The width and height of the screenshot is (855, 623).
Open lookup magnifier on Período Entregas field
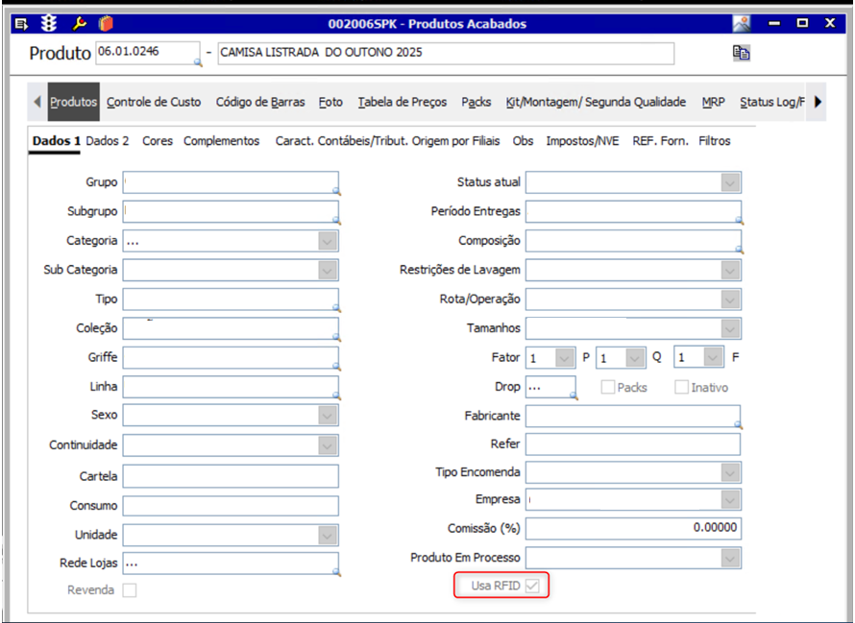740,220
